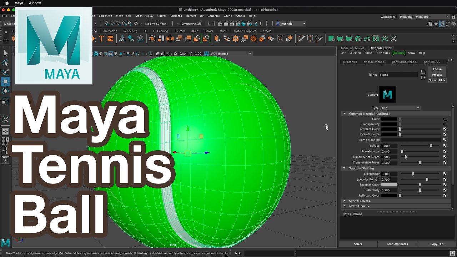Click Focus button beside blinn name
This screenshot has height=257, width=457.
[437, 69]
